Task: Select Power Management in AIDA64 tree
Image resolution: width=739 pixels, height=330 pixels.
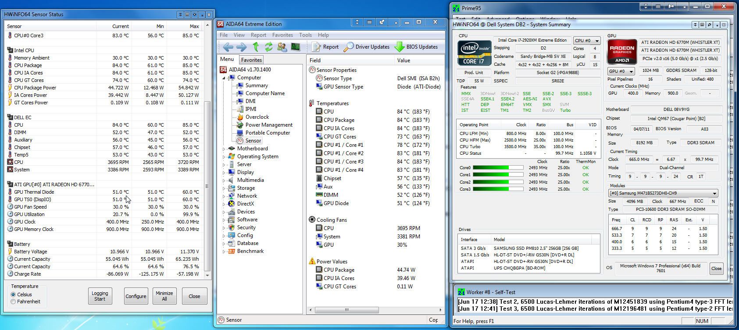Action: pos(269,125)
